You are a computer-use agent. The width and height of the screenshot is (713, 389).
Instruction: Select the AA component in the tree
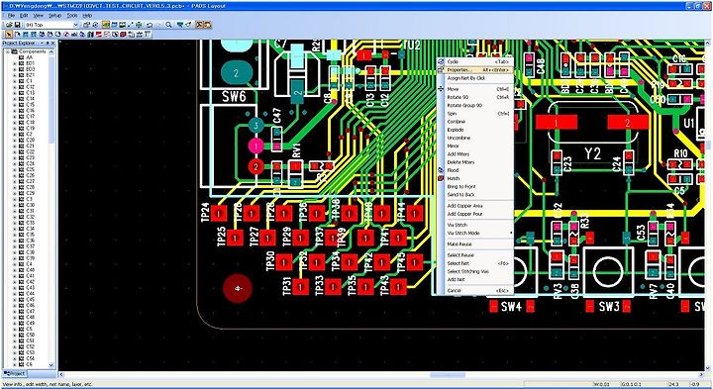click(29, 57)
